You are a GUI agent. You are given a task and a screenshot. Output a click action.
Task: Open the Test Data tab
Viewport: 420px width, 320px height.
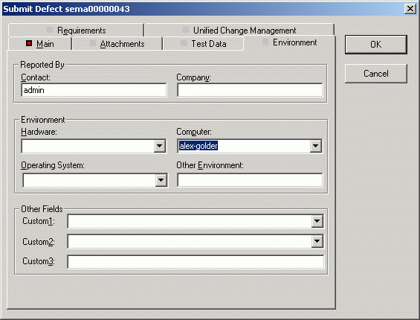203,44
